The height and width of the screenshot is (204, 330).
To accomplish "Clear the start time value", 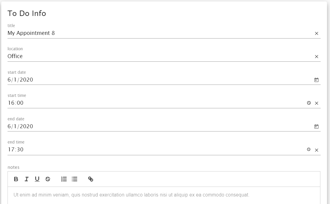I will [316, 103].
